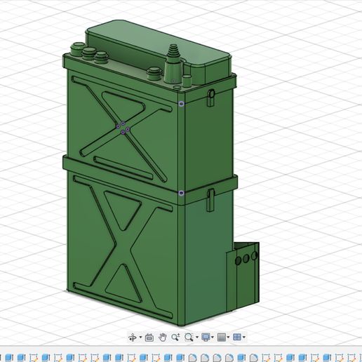Select extrude feature between fillets in timeline
Screen dimensions: 362x362
(x=241, y=358)
